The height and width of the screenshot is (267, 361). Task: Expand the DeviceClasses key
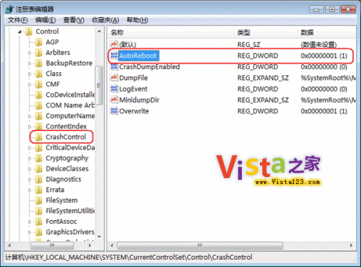tap(30, 169)
